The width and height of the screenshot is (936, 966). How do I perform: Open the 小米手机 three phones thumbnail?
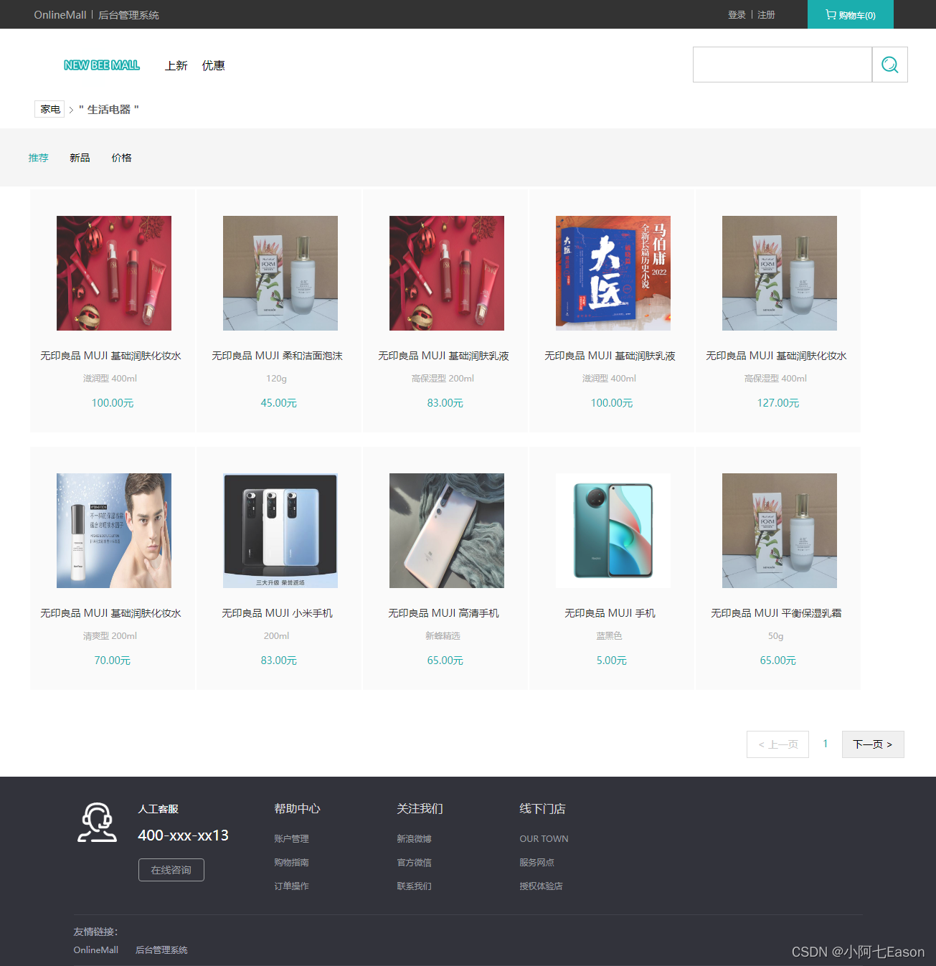coord(280,531)
